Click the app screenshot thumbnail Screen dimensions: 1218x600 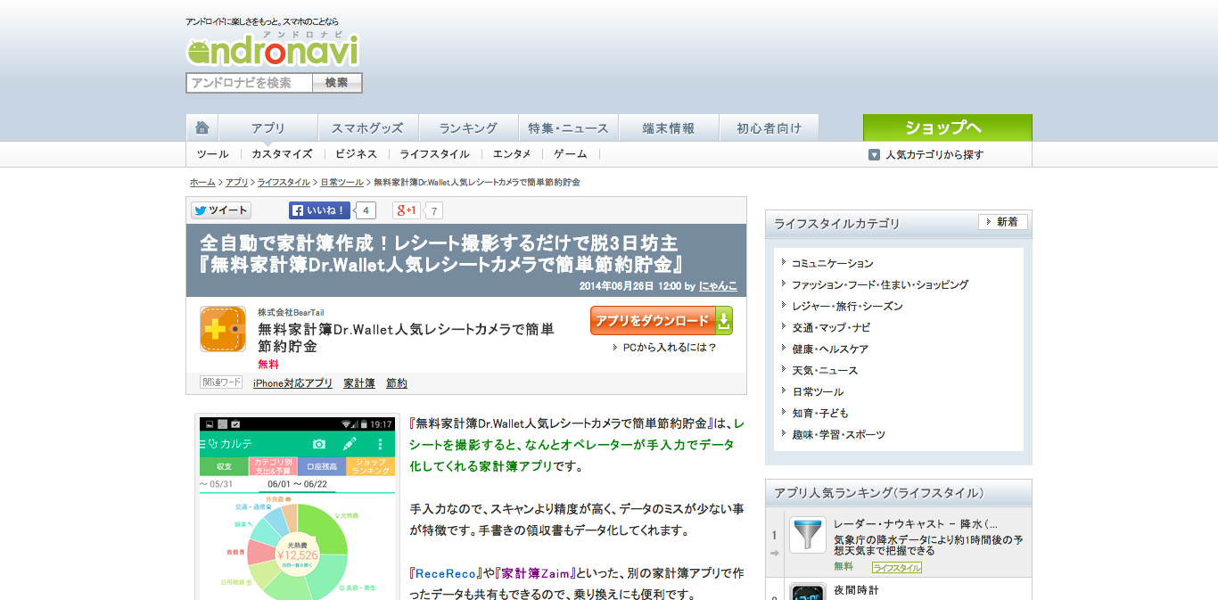297,508
